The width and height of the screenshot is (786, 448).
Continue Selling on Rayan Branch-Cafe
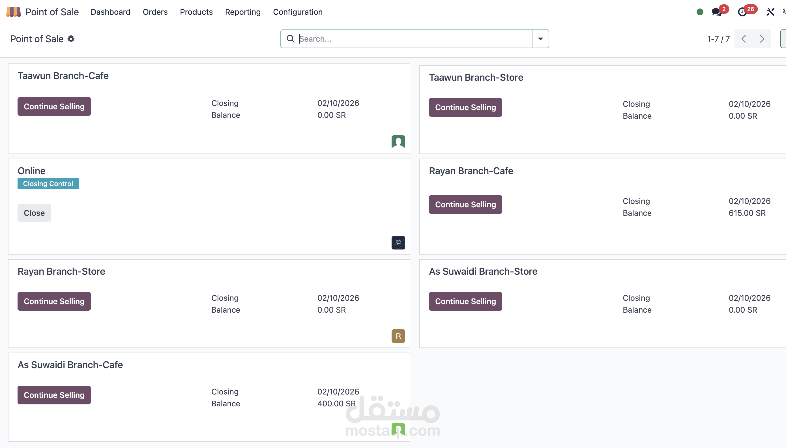click(x=465, y=204)
